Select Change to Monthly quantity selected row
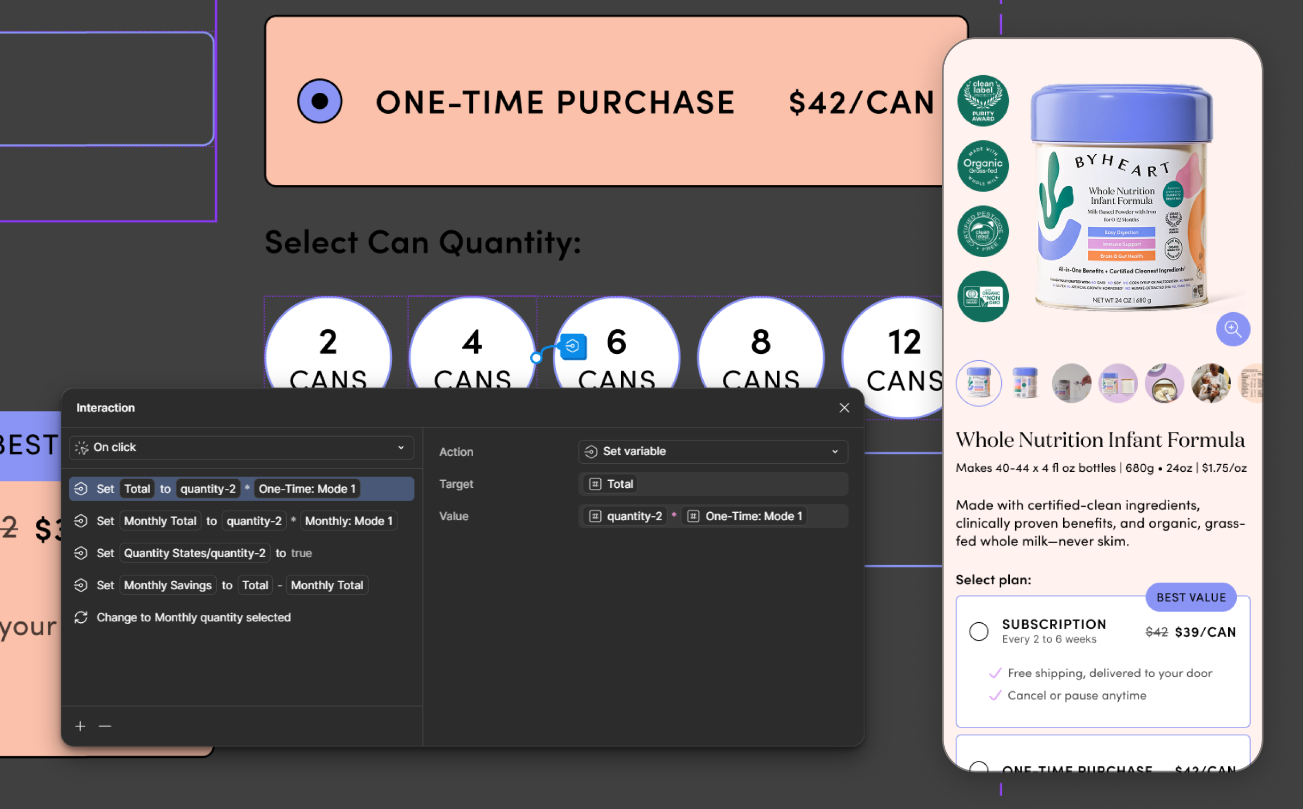 [x=193, y=617]
